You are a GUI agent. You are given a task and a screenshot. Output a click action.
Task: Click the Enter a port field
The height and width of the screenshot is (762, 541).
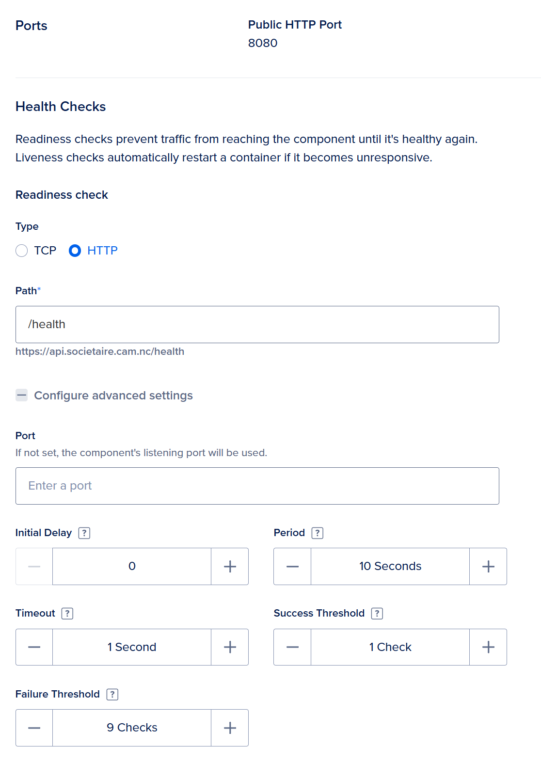[x=257, y=486]
